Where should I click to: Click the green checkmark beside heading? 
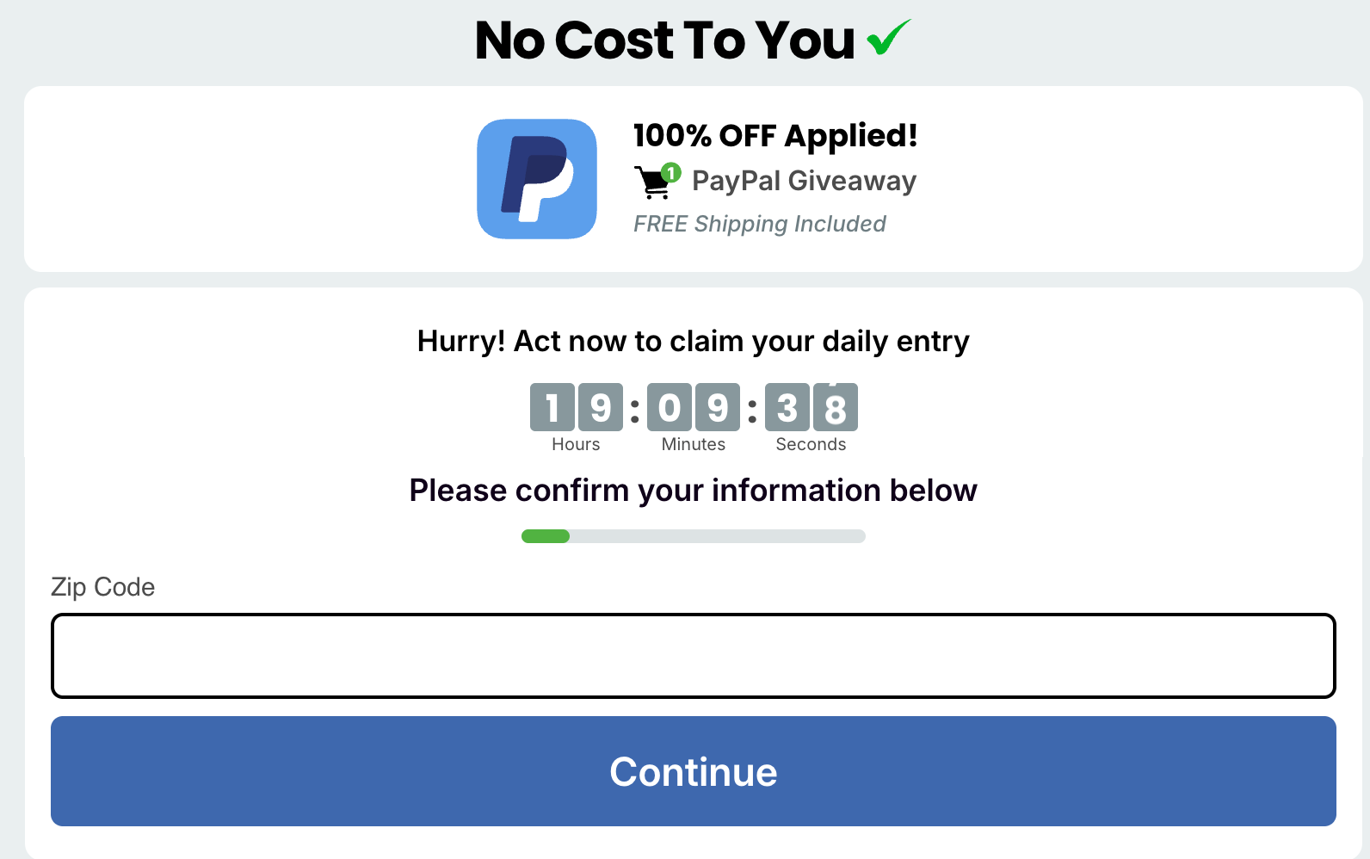coord(888,38)
